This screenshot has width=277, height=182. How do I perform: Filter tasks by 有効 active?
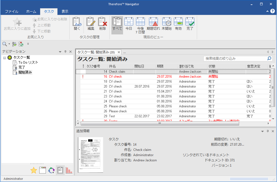pos(178,24)
